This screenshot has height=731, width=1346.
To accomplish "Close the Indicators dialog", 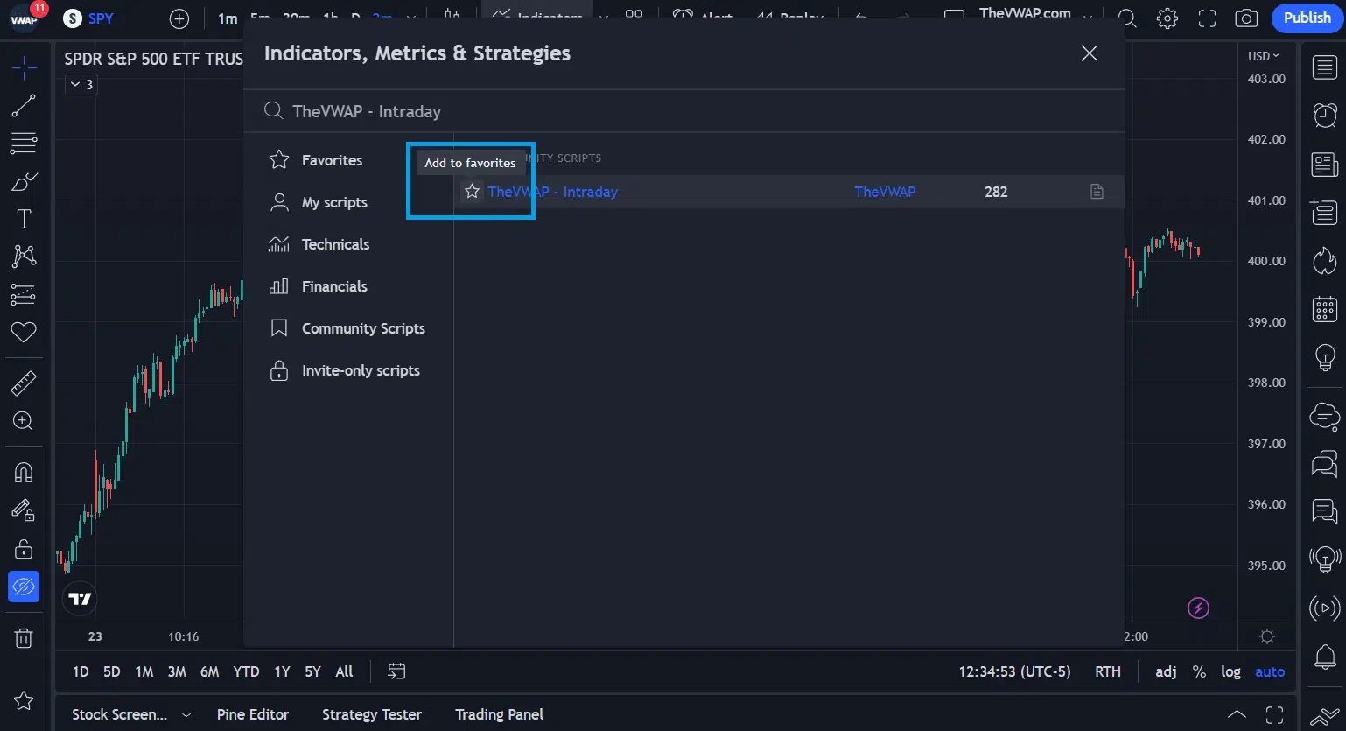I will click(x=1090, y=53).
